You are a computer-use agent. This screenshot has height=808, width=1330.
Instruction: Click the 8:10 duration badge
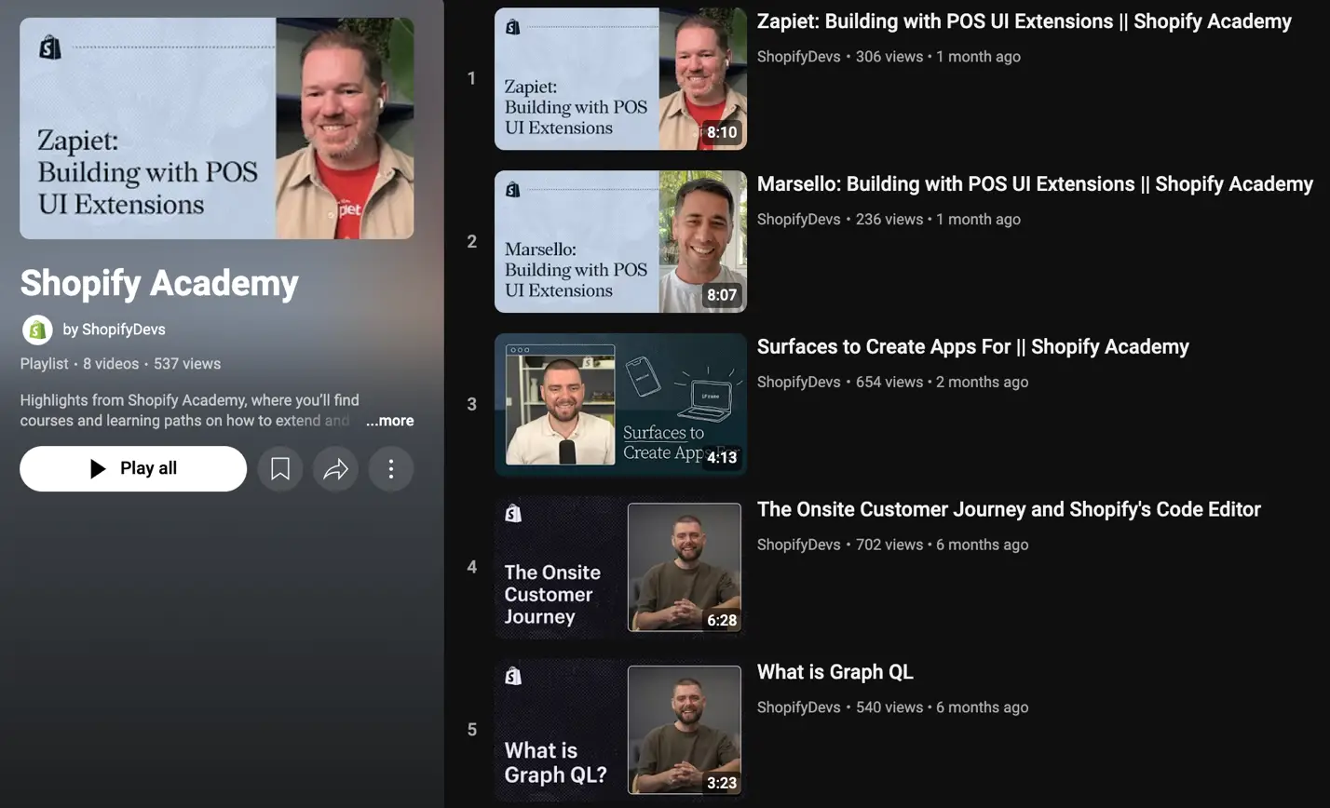pos(722,132)
